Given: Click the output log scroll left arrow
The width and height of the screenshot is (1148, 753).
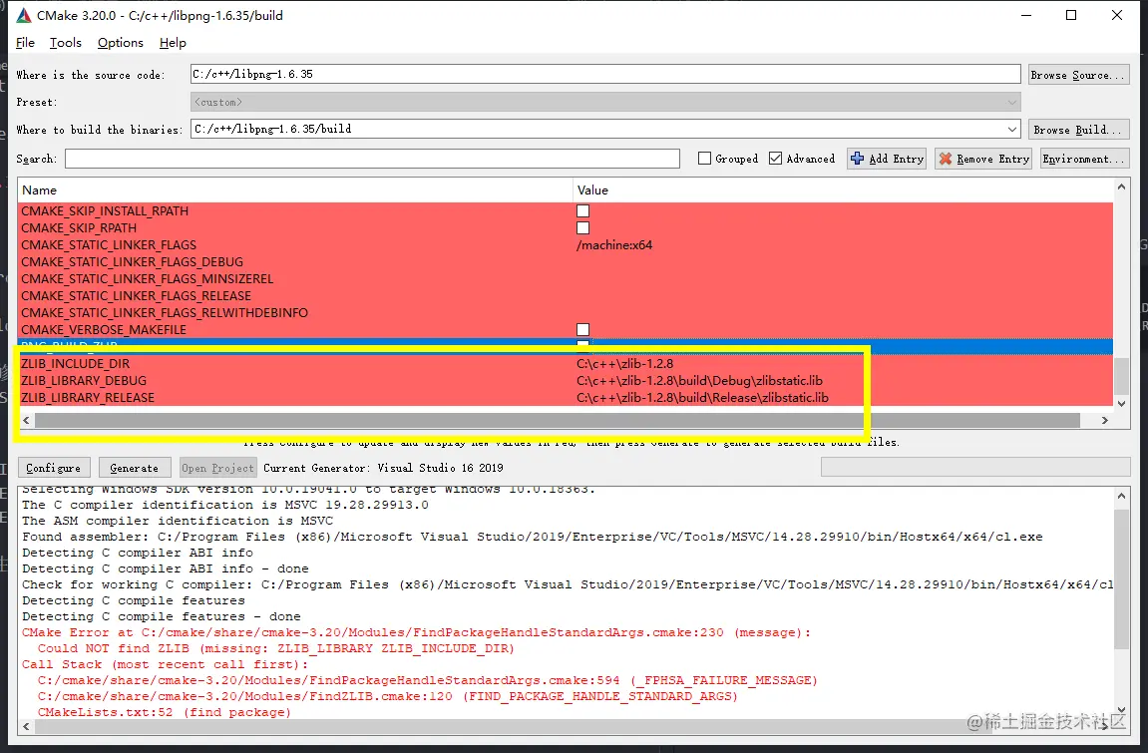Looking at the screenshot, I should click(26, 726).
